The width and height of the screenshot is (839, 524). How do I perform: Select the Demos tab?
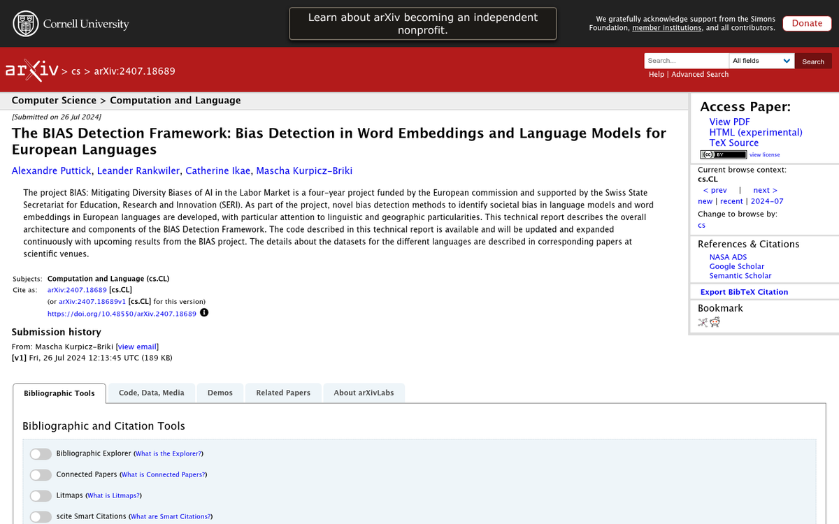click(x=220, y=393)
